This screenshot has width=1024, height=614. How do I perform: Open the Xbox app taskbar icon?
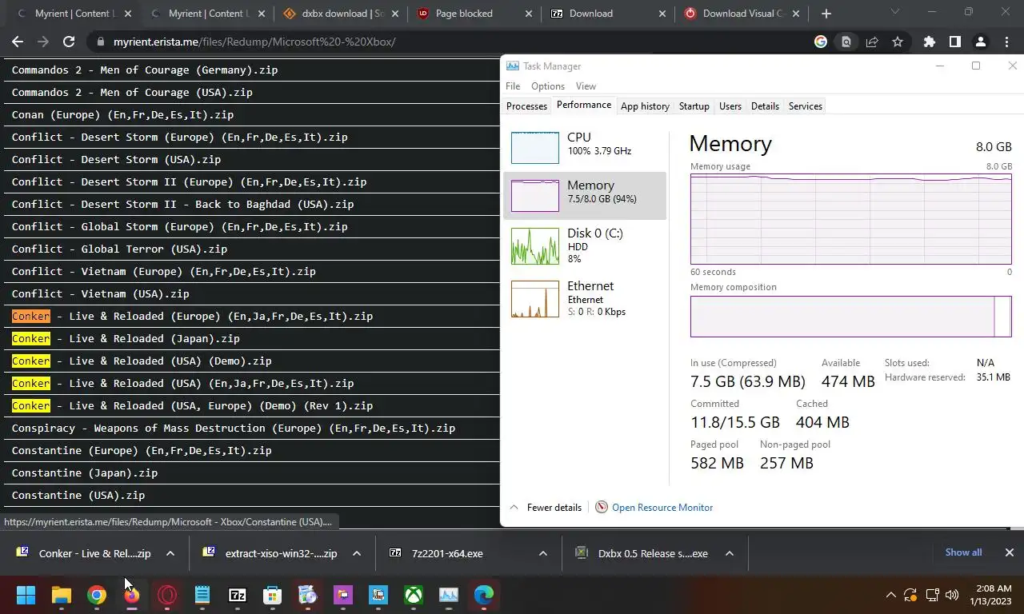click(414, 595)
